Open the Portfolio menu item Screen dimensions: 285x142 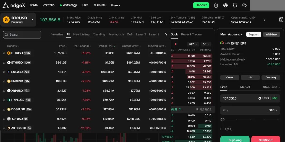48,5
